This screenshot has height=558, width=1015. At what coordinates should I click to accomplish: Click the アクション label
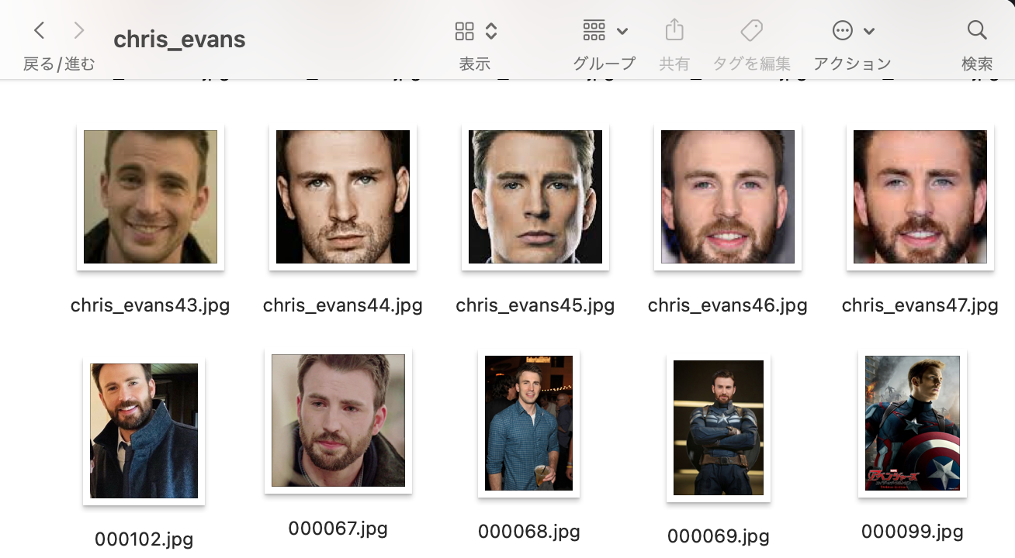[852, 64]
